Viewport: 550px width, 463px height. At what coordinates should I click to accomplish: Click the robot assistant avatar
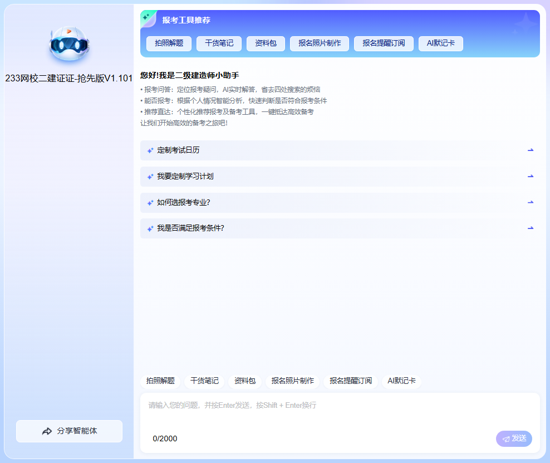tap(68, 45)
